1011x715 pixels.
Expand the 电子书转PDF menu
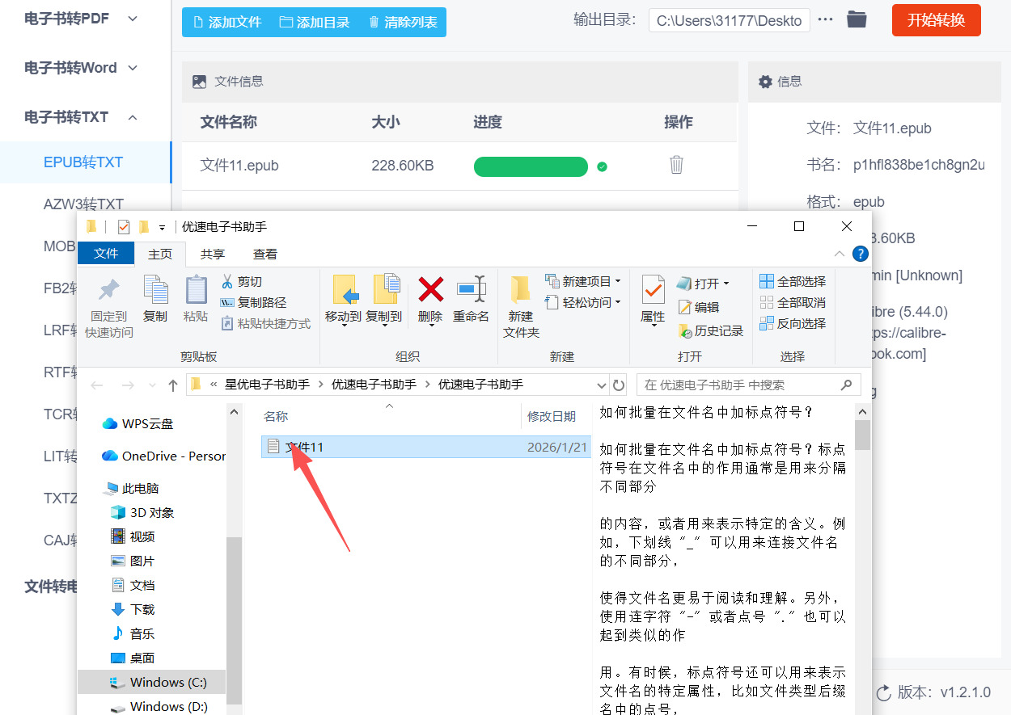[x=81, y=19]
